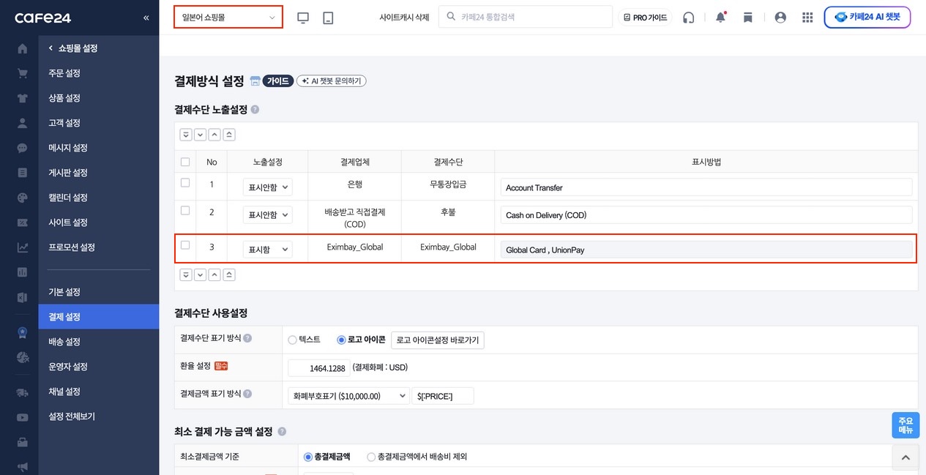Collapse the sidebar with double chevron

[146, 18]
